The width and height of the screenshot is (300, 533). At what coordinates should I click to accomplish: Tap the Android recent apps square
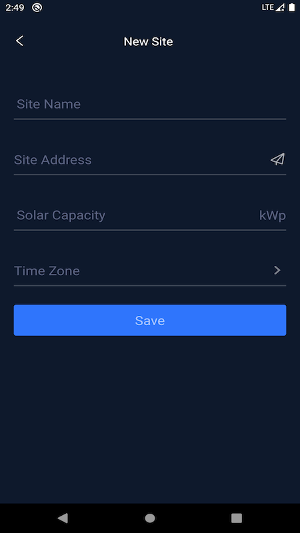[x=237, y=518]
